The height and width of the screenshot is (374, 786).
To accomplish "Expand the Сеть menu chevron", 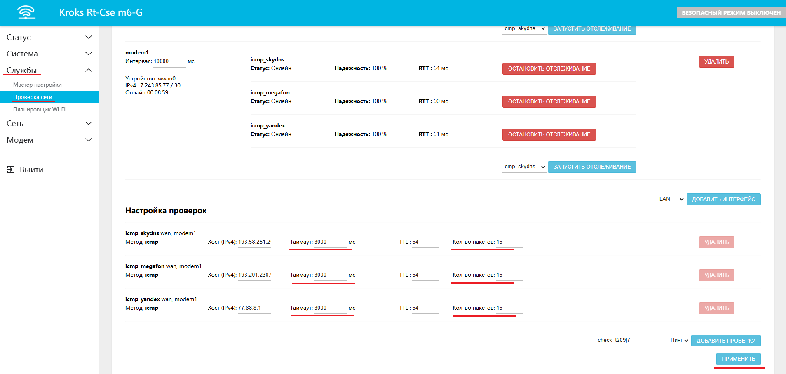I will (88, 123).
